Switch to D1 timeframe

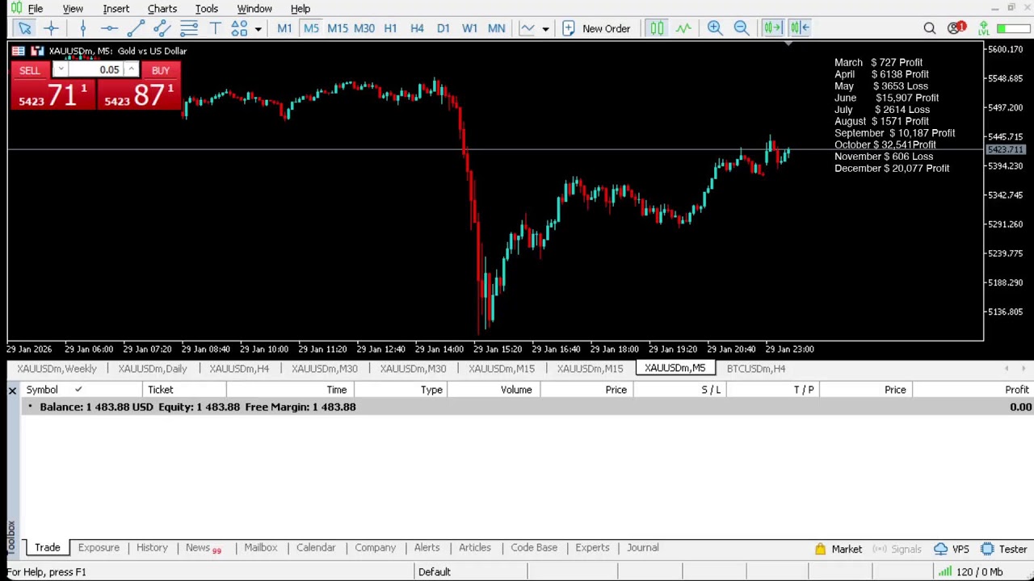click(x=443, y=28)
